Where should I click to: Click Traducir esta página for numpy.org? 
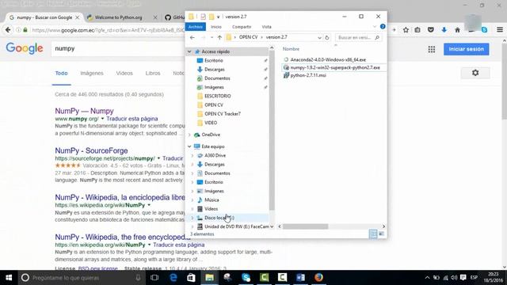point(132,119)
